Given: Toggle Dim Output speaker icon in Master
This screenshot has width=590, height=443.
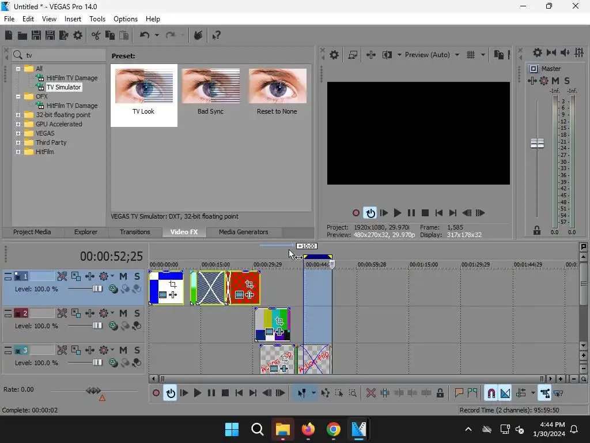Looking at the screenshot, I should point(565,52).
